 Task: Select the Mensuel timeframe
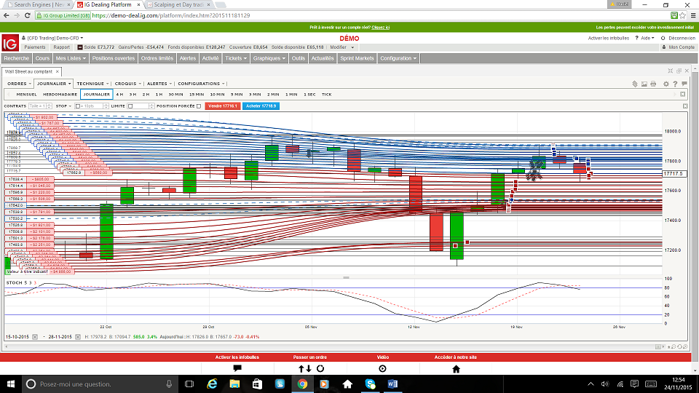point(26,95)
